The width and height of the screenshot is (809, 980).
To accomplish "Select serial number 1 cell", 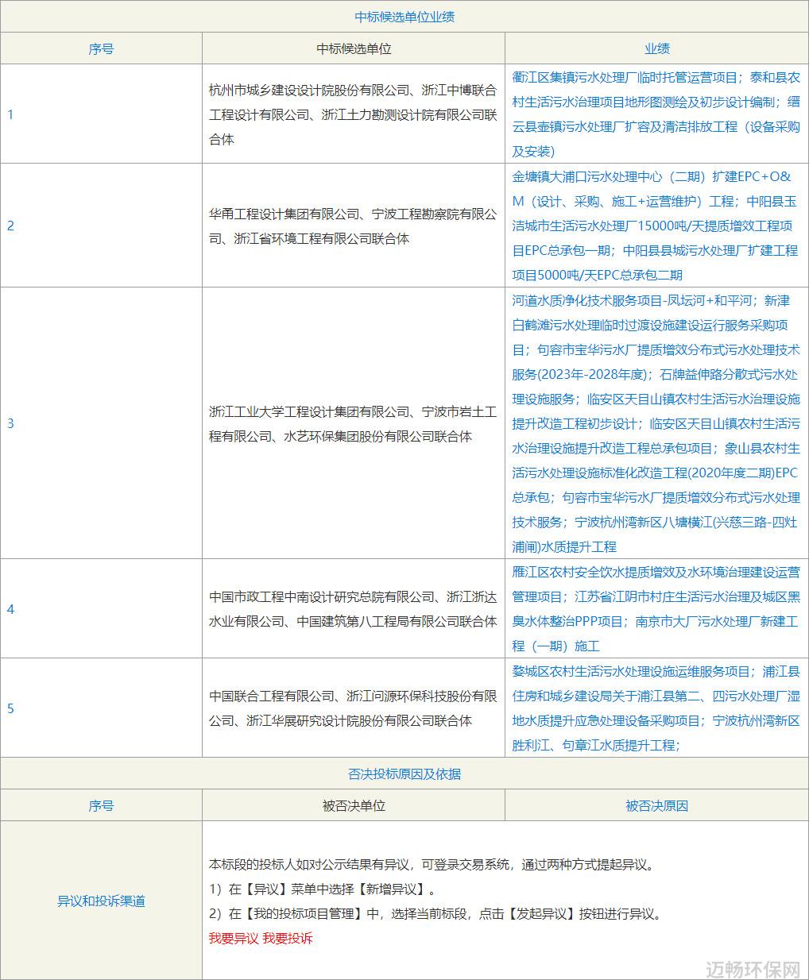I will tap(101, 114).
